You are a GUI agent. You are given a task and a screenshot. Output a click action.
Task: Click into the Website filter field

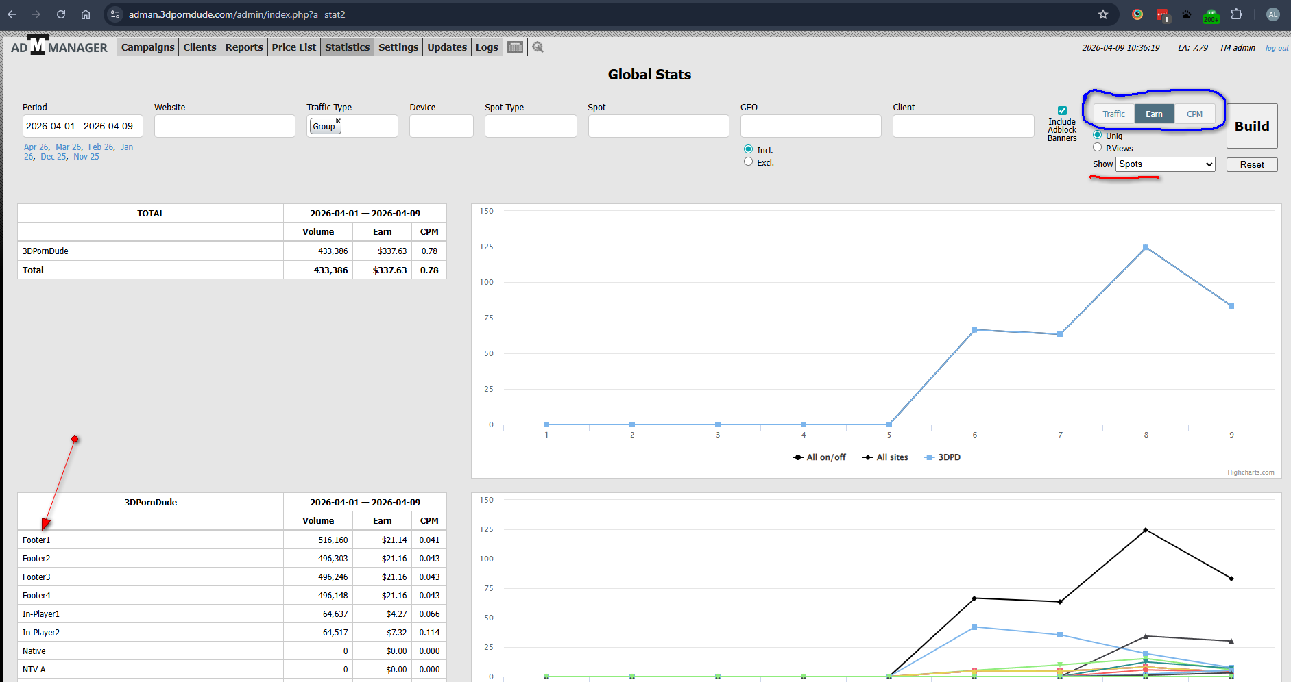point(224,126)
